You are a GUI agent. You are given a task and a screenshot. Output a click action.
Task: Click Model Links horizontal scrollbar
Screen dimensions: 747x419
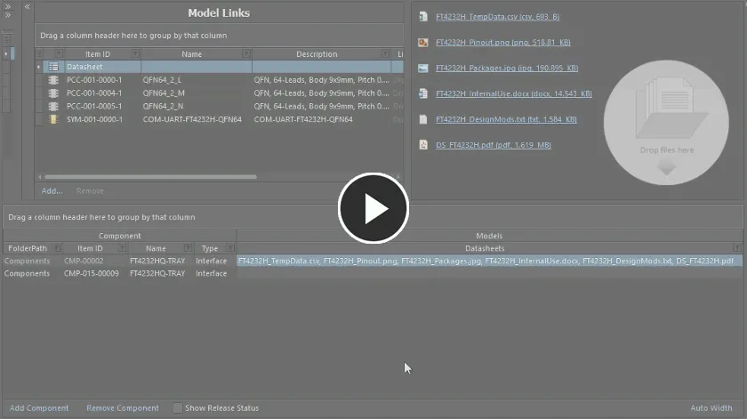(x=150, y=177)
